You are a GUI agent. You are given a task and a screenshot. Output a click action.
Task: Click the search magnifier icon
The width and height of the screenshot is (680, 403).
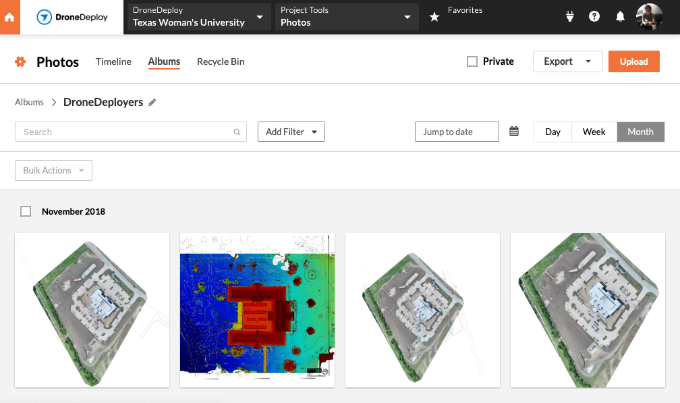click(x=237, y=132)
